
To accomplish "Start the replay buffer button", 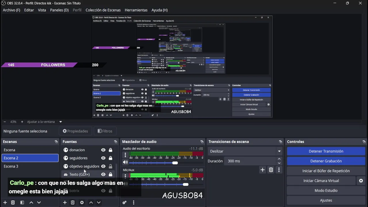I will pos(326,171).
